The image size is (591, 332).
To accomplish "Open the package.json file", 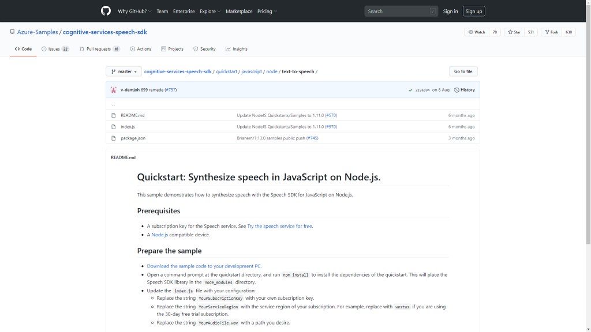I will (133, 138).
